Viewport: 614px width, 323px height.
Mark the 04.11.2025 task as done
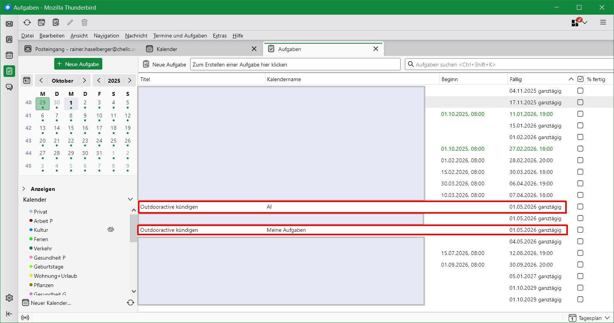point(580,91)
